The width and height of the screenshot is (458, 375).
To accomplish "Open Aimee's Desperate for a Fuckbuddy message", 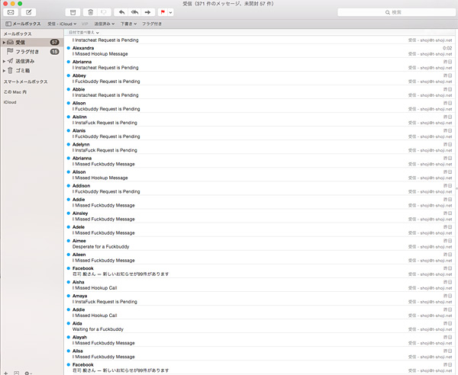I will [260, 243].
